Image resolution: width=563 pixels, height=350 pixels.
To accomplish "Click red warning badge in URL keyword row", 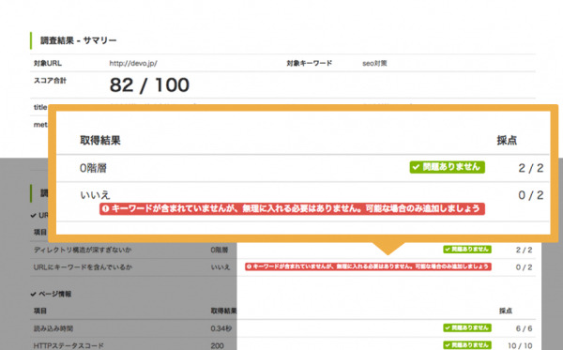I will coord(368,266).
